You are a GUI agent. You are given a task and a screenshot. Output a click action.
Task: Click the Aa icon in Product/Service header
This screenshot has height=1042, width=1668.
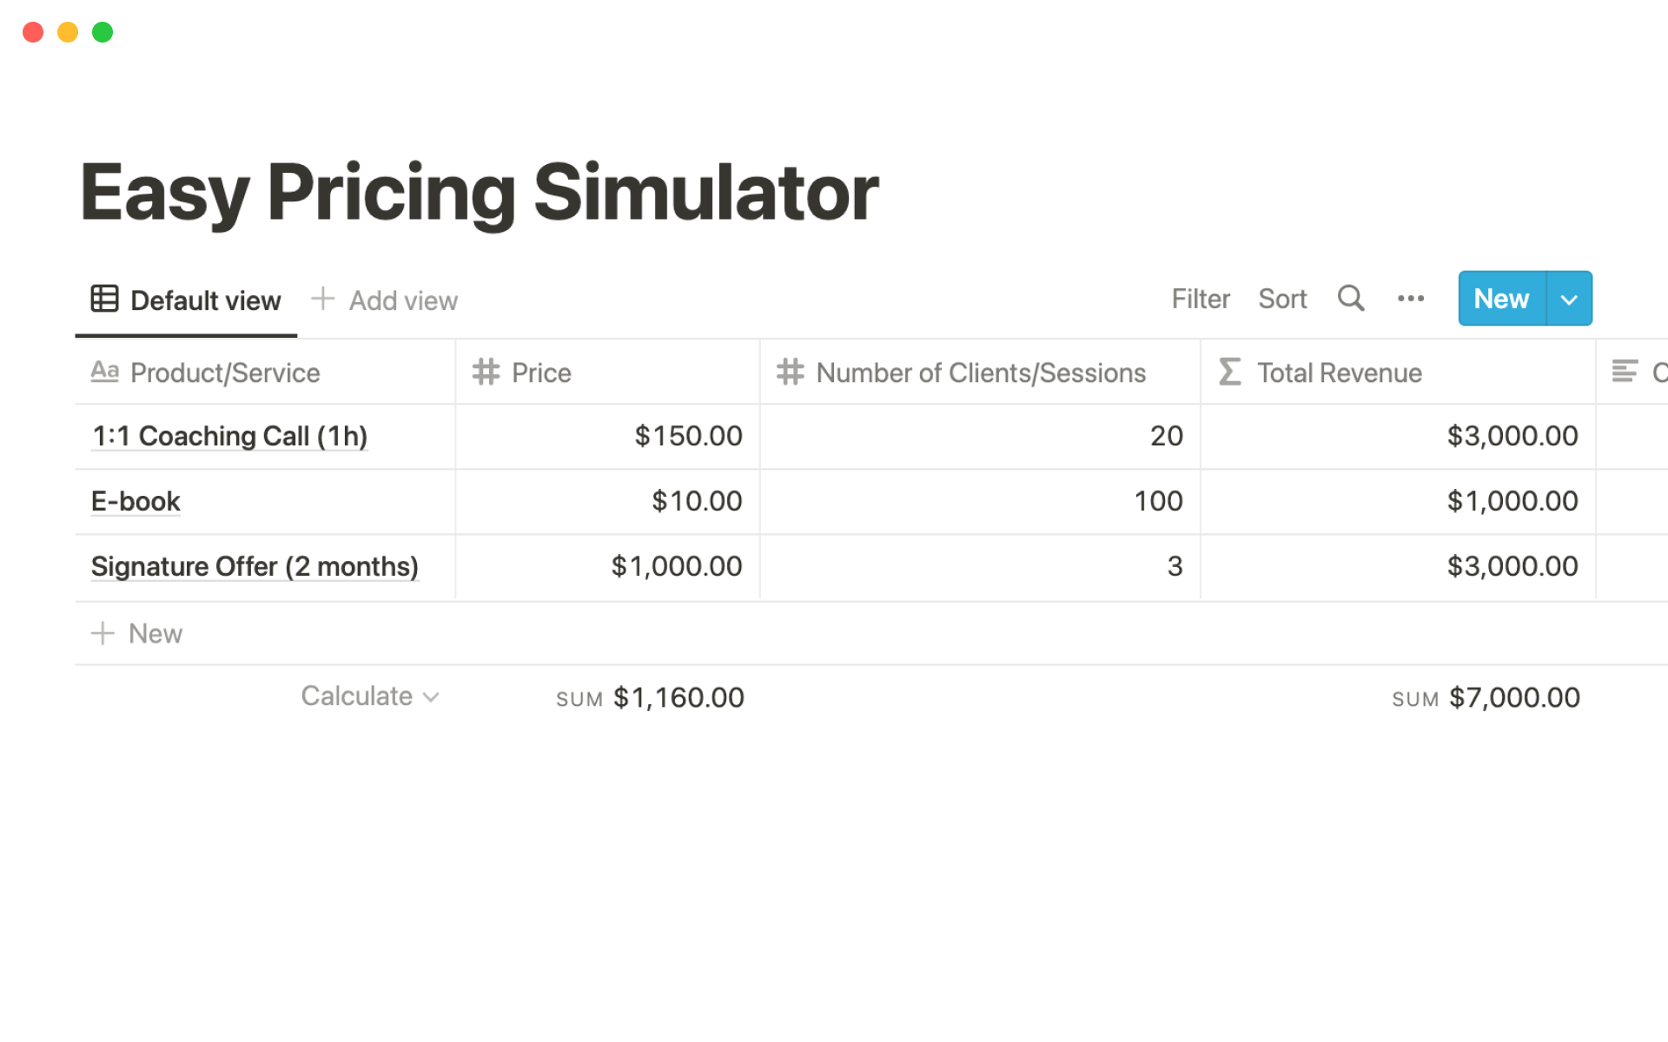[x=104, y=373]
